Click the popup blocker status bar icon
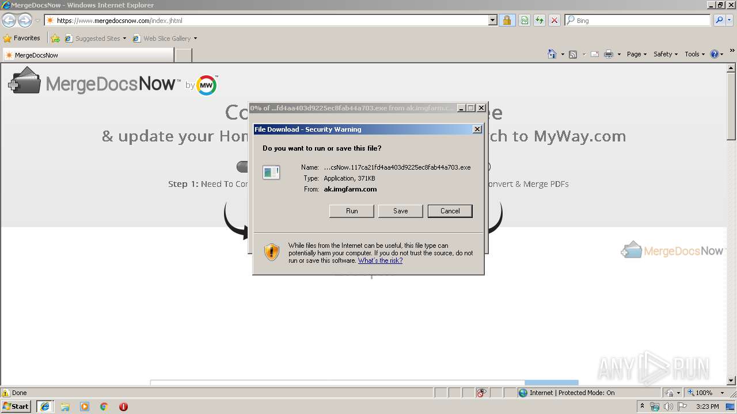Screen dimensions: 737x414 (482, 393)
